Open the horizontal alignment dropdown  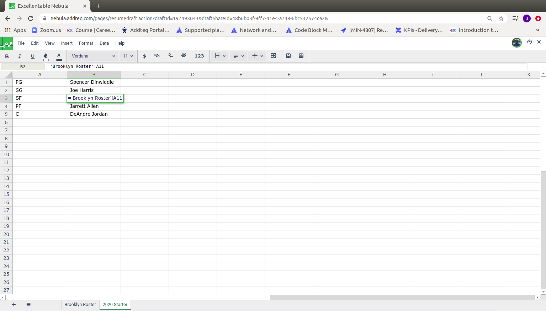(238, 56)
